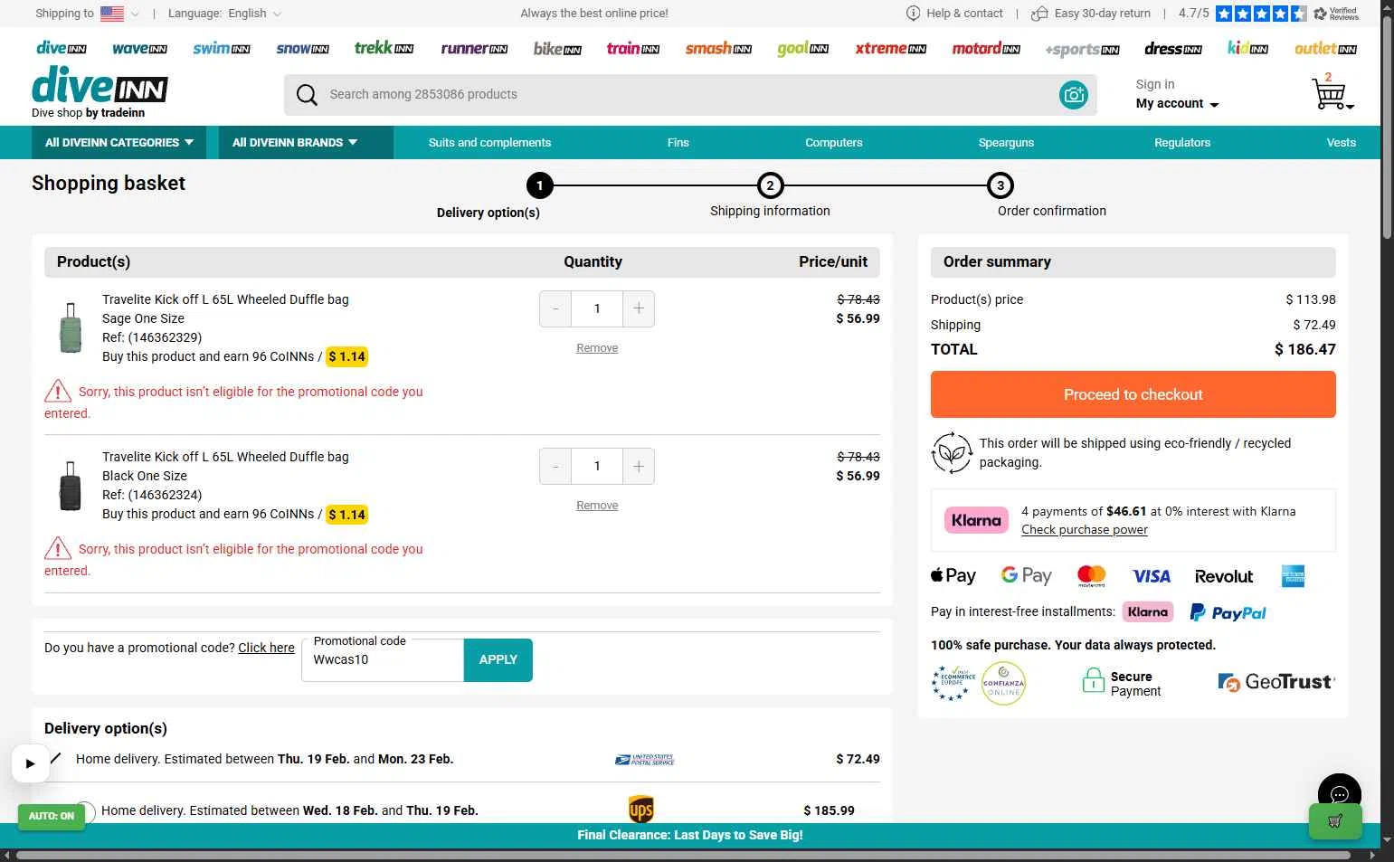Screen dimensions: 1394x862
Task: Click the promotional code 'Click here' link
Action: tap(266, 648)
